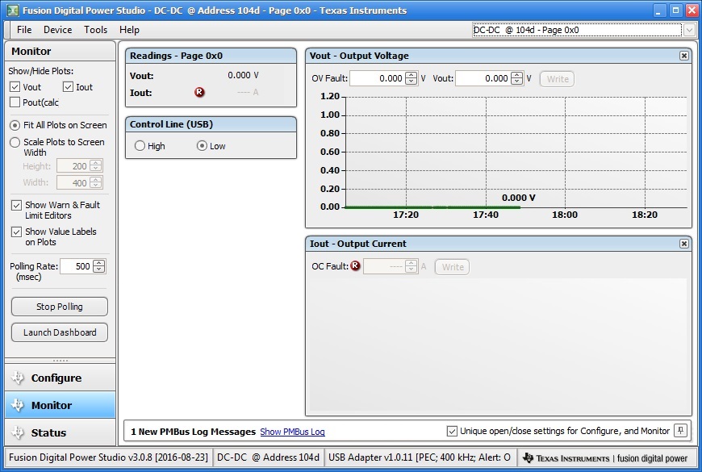Screen dimensions: 702x472
Task: Click the Vout 0.000 V reading
Action: (x=243, y=75)
